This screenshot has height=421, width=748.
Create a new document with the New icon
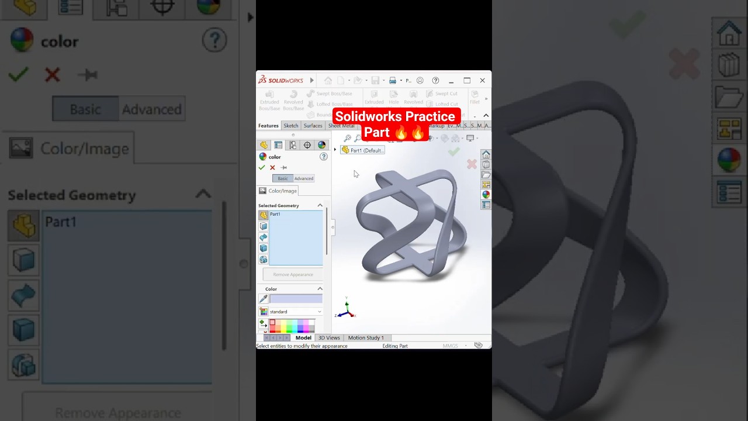(x=341, y=81)
